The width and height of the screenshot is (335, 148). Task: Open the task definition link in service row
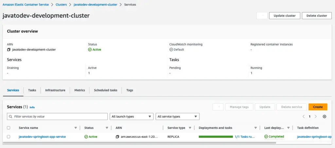coord(314,137)
